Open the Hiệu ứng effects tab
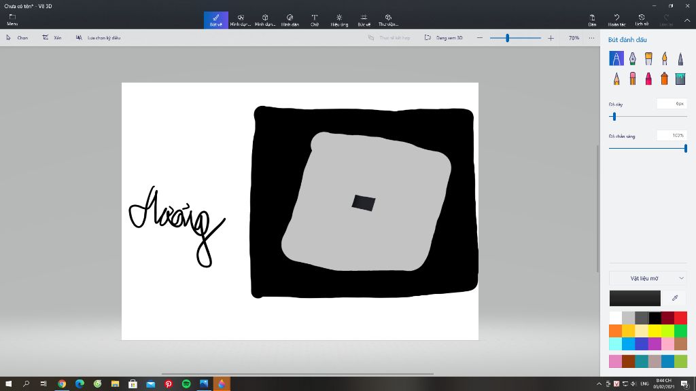 [339, 20]
